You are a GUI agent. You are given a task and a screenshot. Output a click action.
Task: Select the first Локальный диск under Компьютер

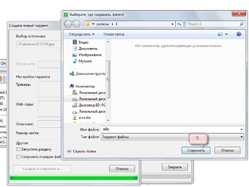pyautogui.click(x=89, y=93)
